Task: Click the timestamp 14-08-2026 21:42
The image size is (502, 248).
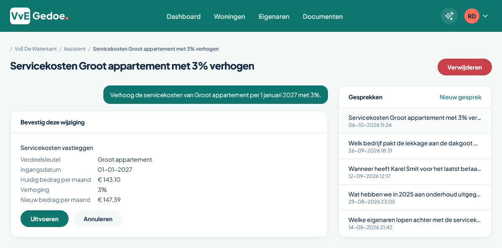Action: (x=370, y=227)
